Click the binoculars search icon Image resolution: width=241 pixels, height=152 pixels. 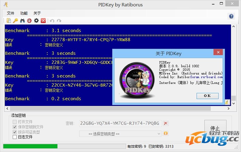pyautogui.click(x=22, y=21)
